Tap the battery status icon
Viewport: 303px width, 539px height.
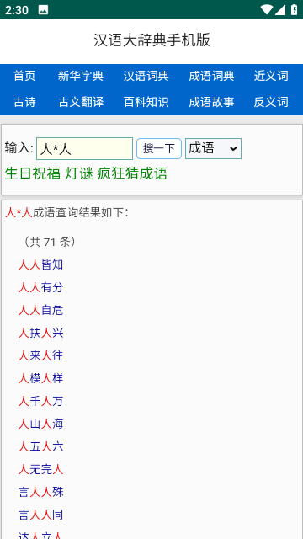(295, 9)
